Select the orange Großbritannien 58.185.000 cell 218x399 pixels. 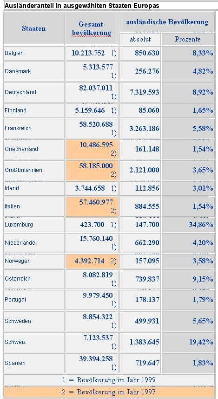tap(92, 170)
